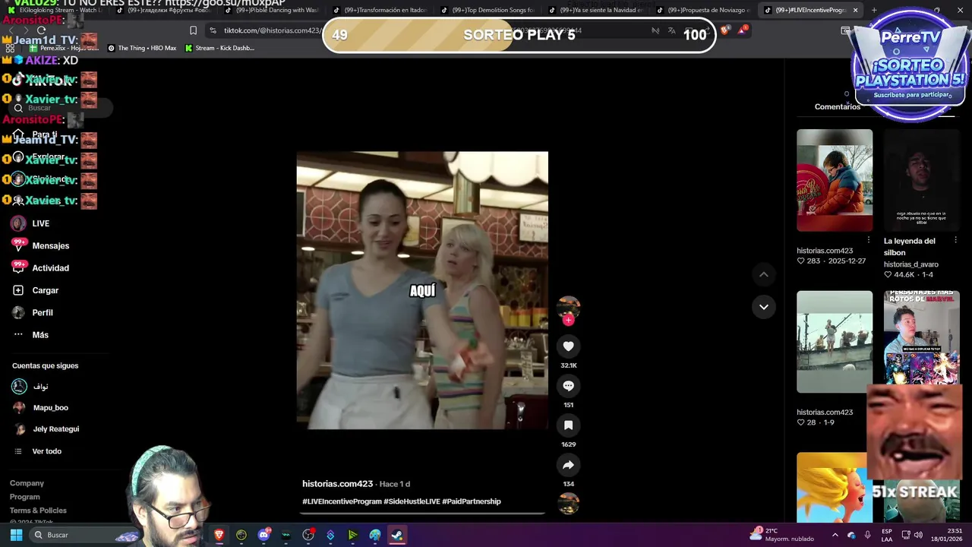Open the thumbnail with 28 likes dated 1-9

click(x=835, y=342)
